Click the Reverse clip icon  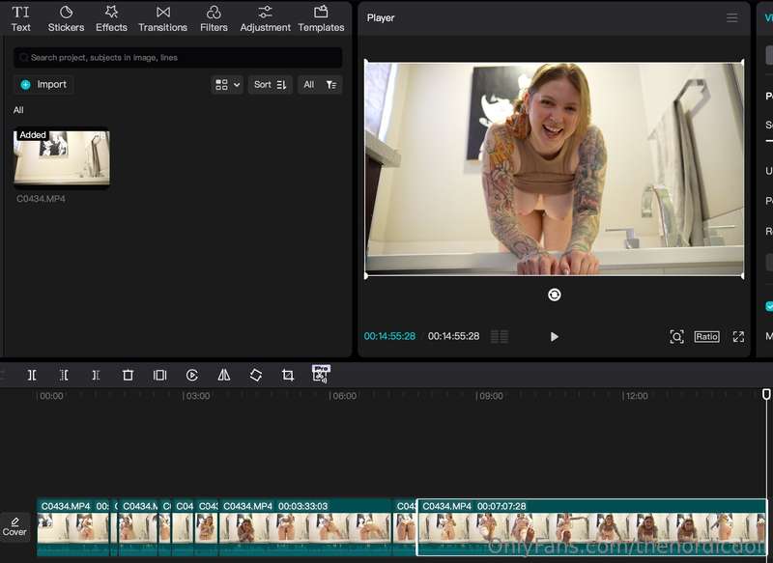(x=191, y=376)
